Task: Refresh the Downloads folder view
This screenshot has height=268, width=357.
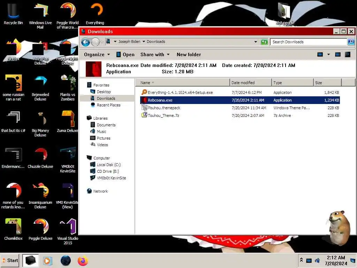Action: (x=264, y=42)
